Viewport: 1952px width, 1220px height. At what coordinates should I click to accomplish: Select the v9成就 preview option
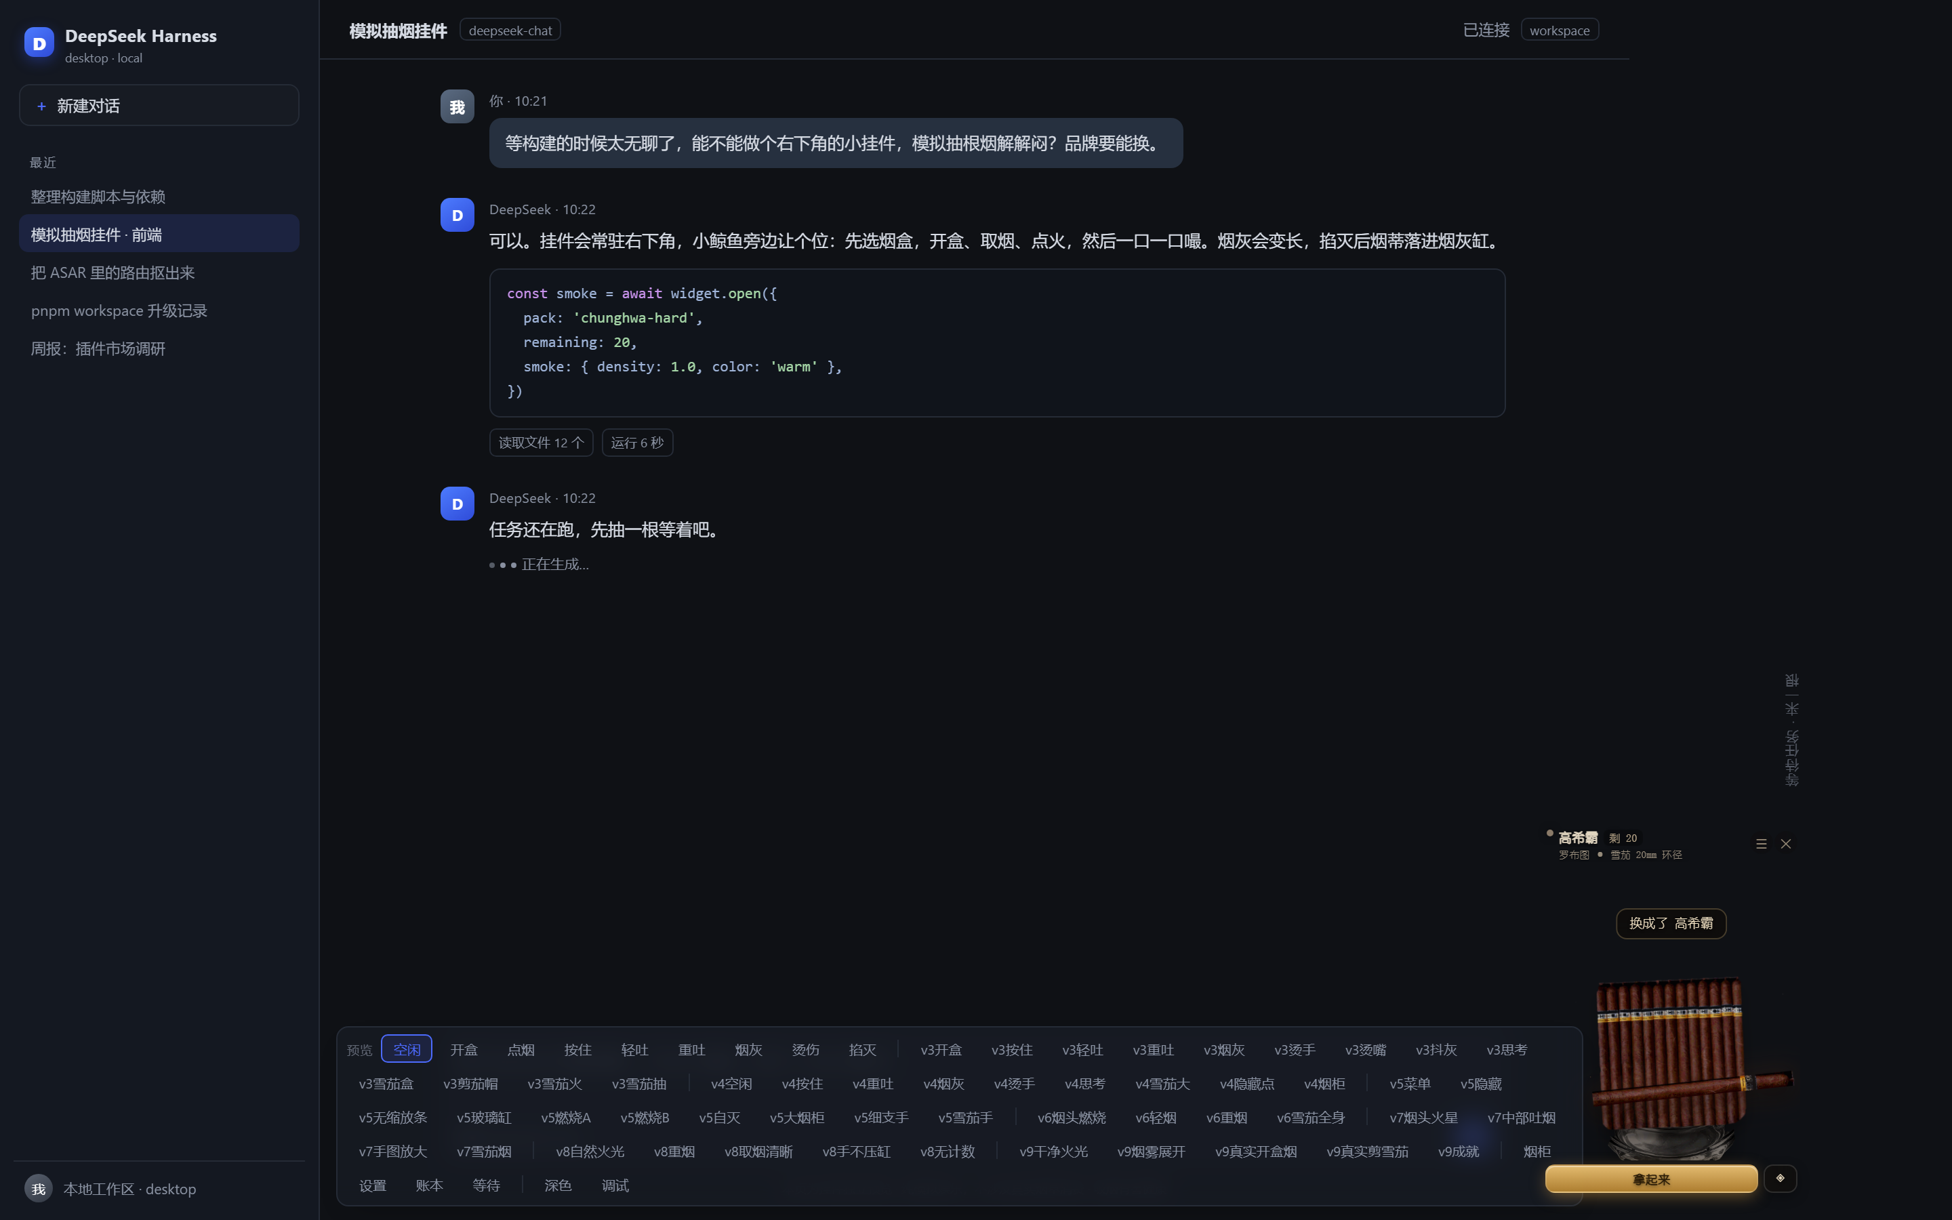(1459, 1151)
